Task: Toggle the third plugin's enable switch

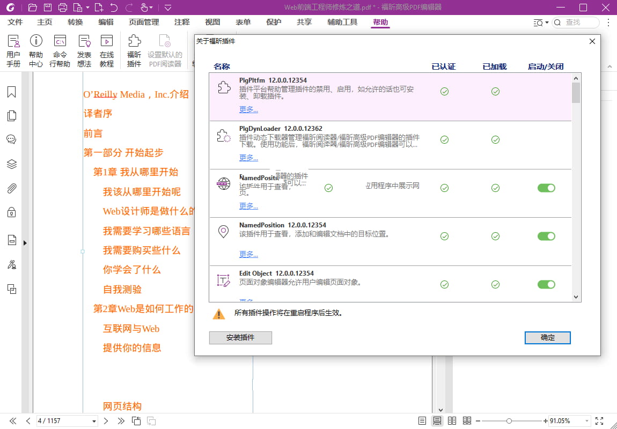Action: 546,188
